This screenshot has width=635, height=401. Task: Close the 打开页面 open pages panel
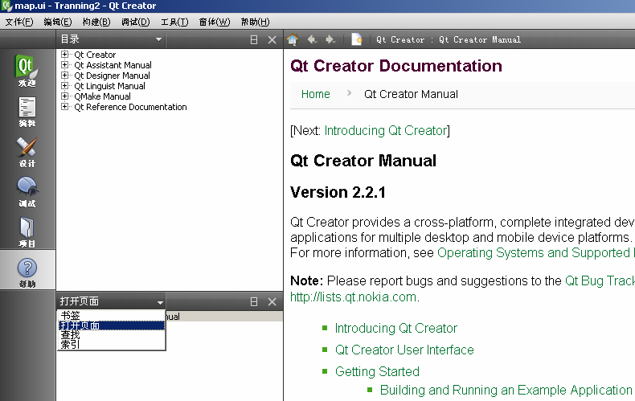click(x=272, y=302)
